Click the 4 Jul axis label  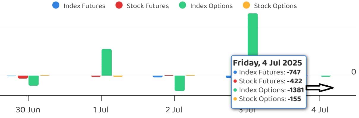click(320, 110)
